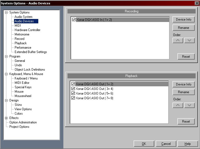
Task: Reset the Recording device list
Action: point(186,57)
